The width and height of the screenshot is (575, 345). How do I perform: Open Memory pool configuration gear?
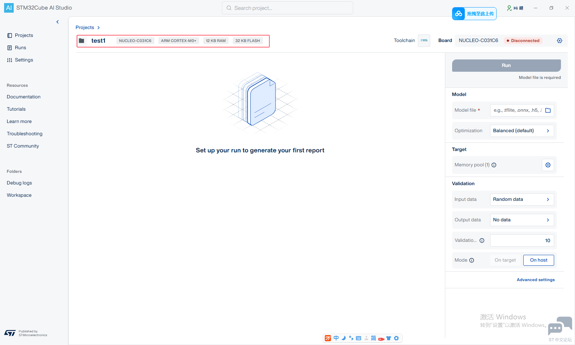[x=548, y=165]
